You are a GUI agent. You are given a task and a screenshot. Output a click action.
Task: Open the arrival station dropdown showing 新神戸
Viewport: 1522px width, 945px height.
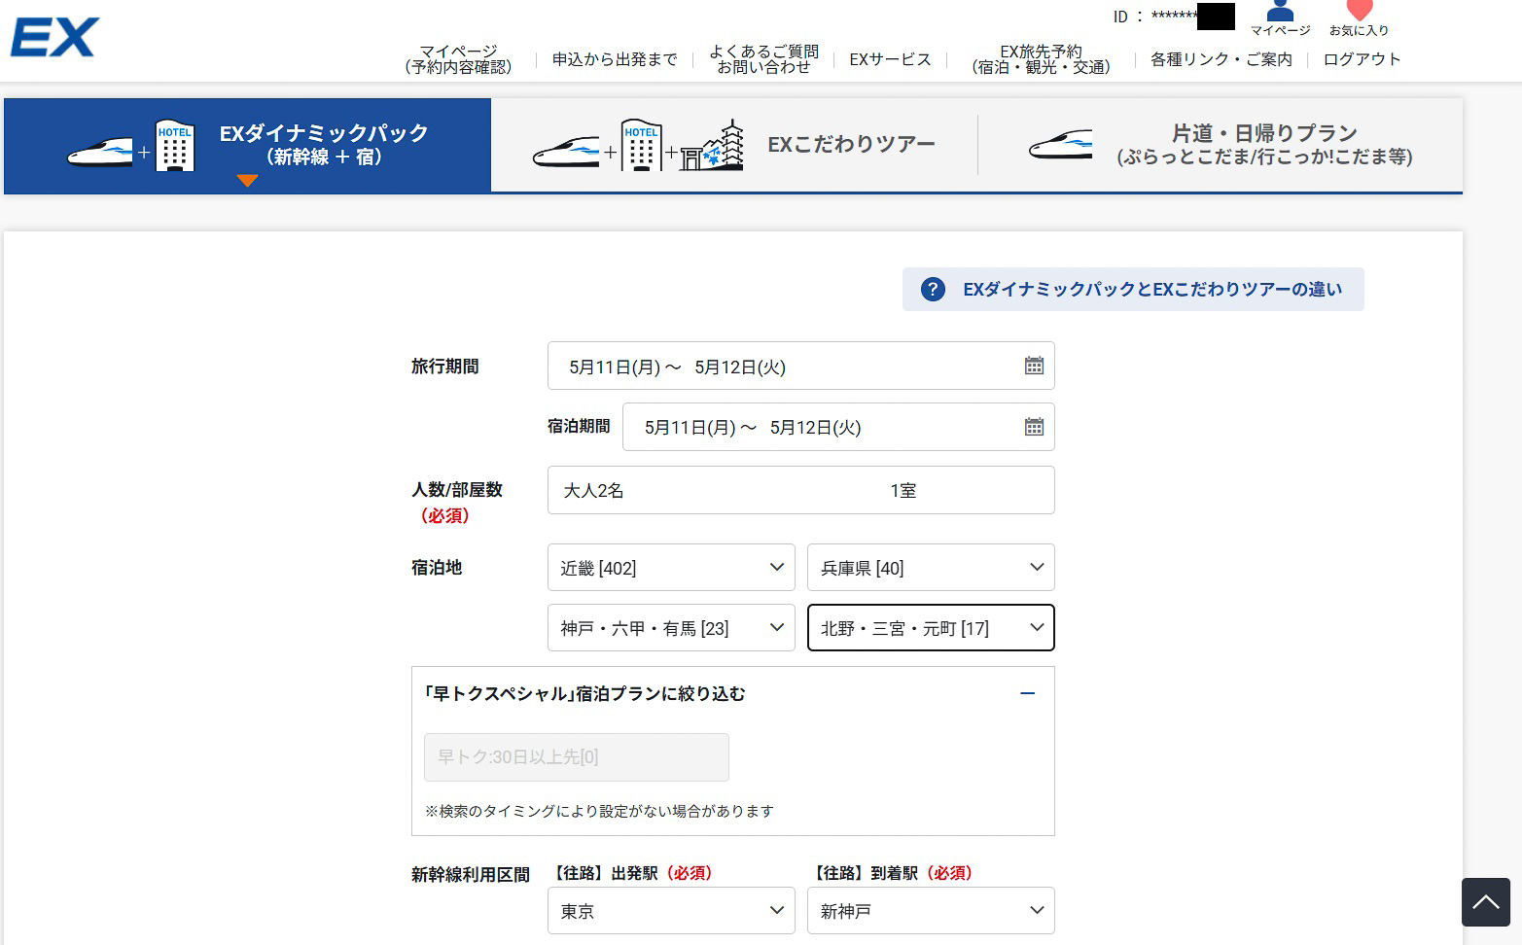click(930, 910)
